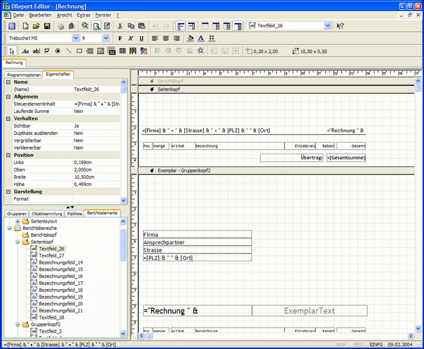Open the context help pointer tool
Viewport: 424px width, 349px height.
coord(340,26)
